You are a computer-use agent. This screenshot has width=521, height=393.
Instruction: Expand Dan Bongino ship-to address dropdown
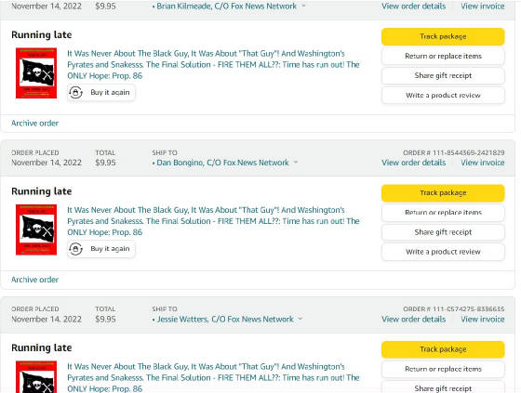point(296,163)
